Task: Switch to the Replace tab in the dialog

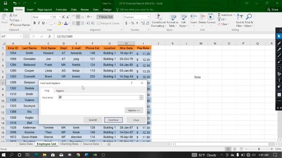Action: pyautogui.click(x=60, y=91)
